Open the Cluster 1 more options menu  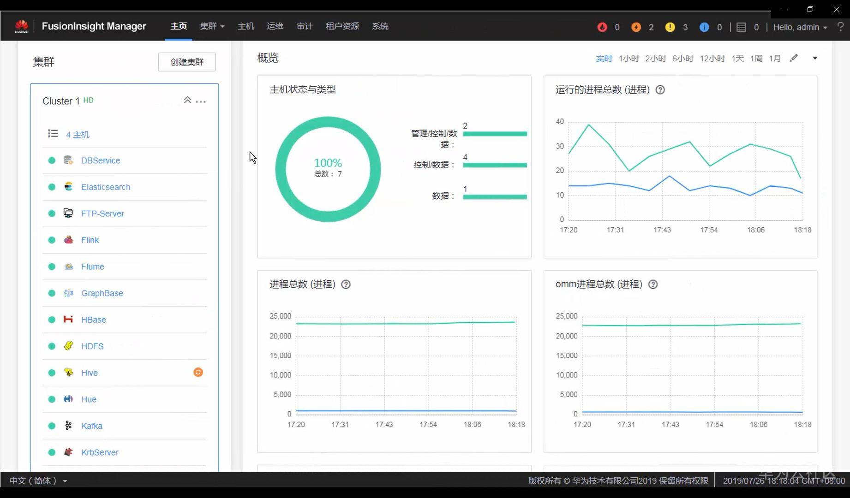pyautogui.click(x=201, y=101)
